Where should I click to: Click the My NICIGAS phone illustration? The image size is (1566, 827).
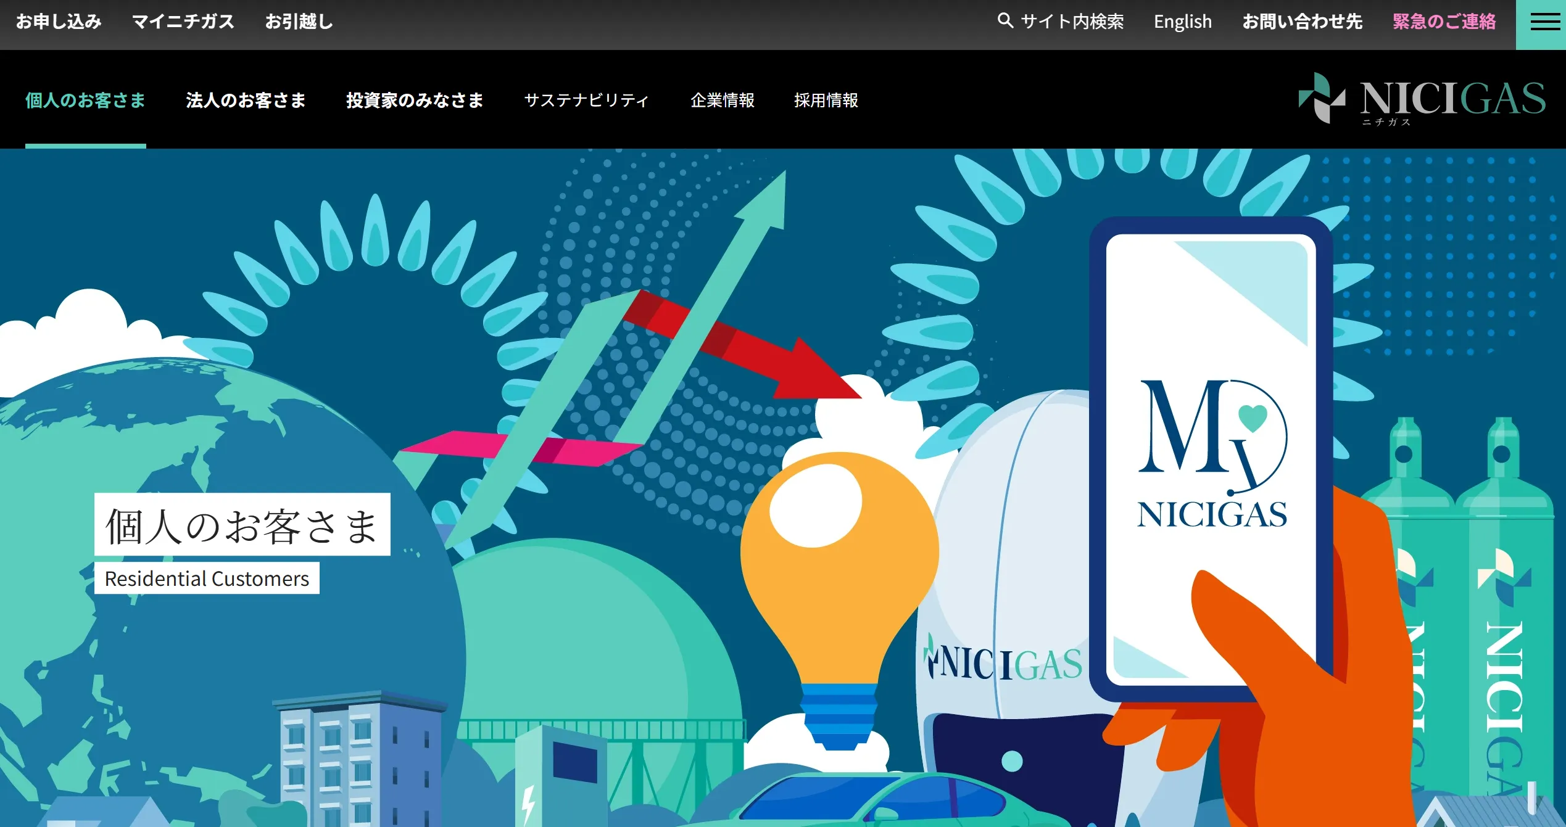1211,459
